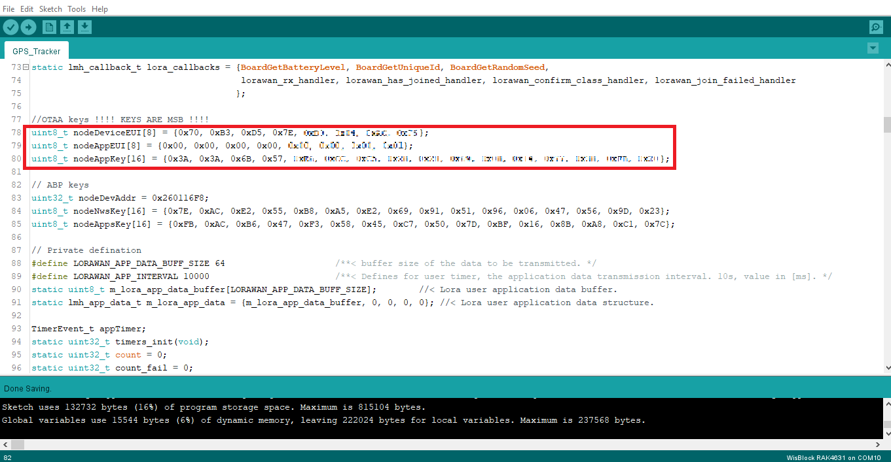Click the editor scrollbar up arrow
The width and height of the screenshot is (891, 462).
[886, 66]
